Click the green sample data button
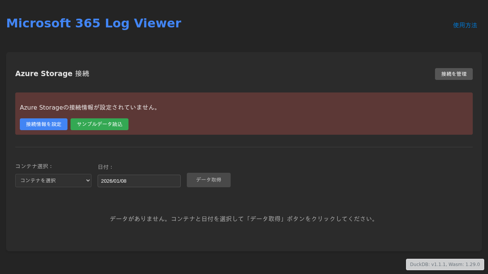The height and width of the screenshot is (274, 488). (99, 124)
